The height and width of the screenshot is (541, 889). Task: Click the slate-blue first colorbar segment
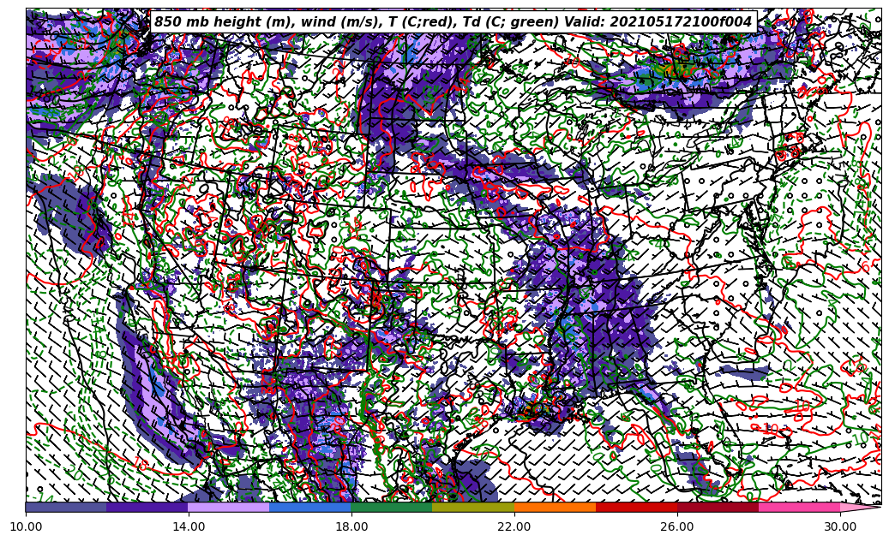(66, 507)
